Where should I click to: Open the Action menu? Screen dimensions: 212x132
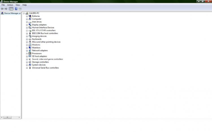click(10, 5)
